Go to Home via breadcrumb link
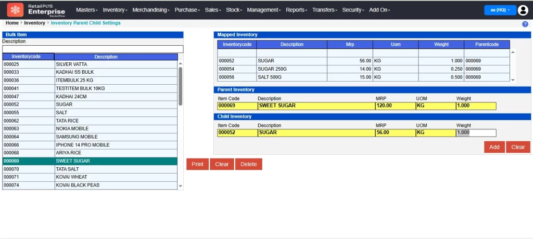Screen dimensions: 533x239 click(x=12, y=23)
